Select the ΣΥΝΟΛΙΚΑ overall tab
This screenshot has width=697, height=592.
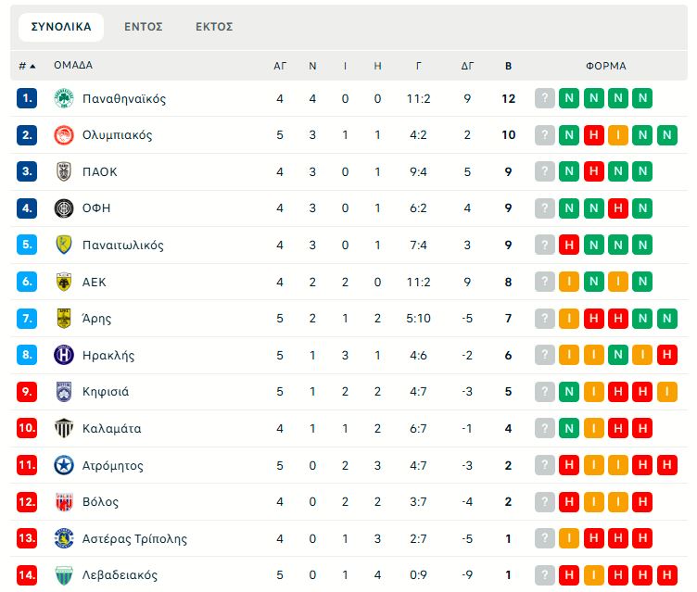(61, 27)
